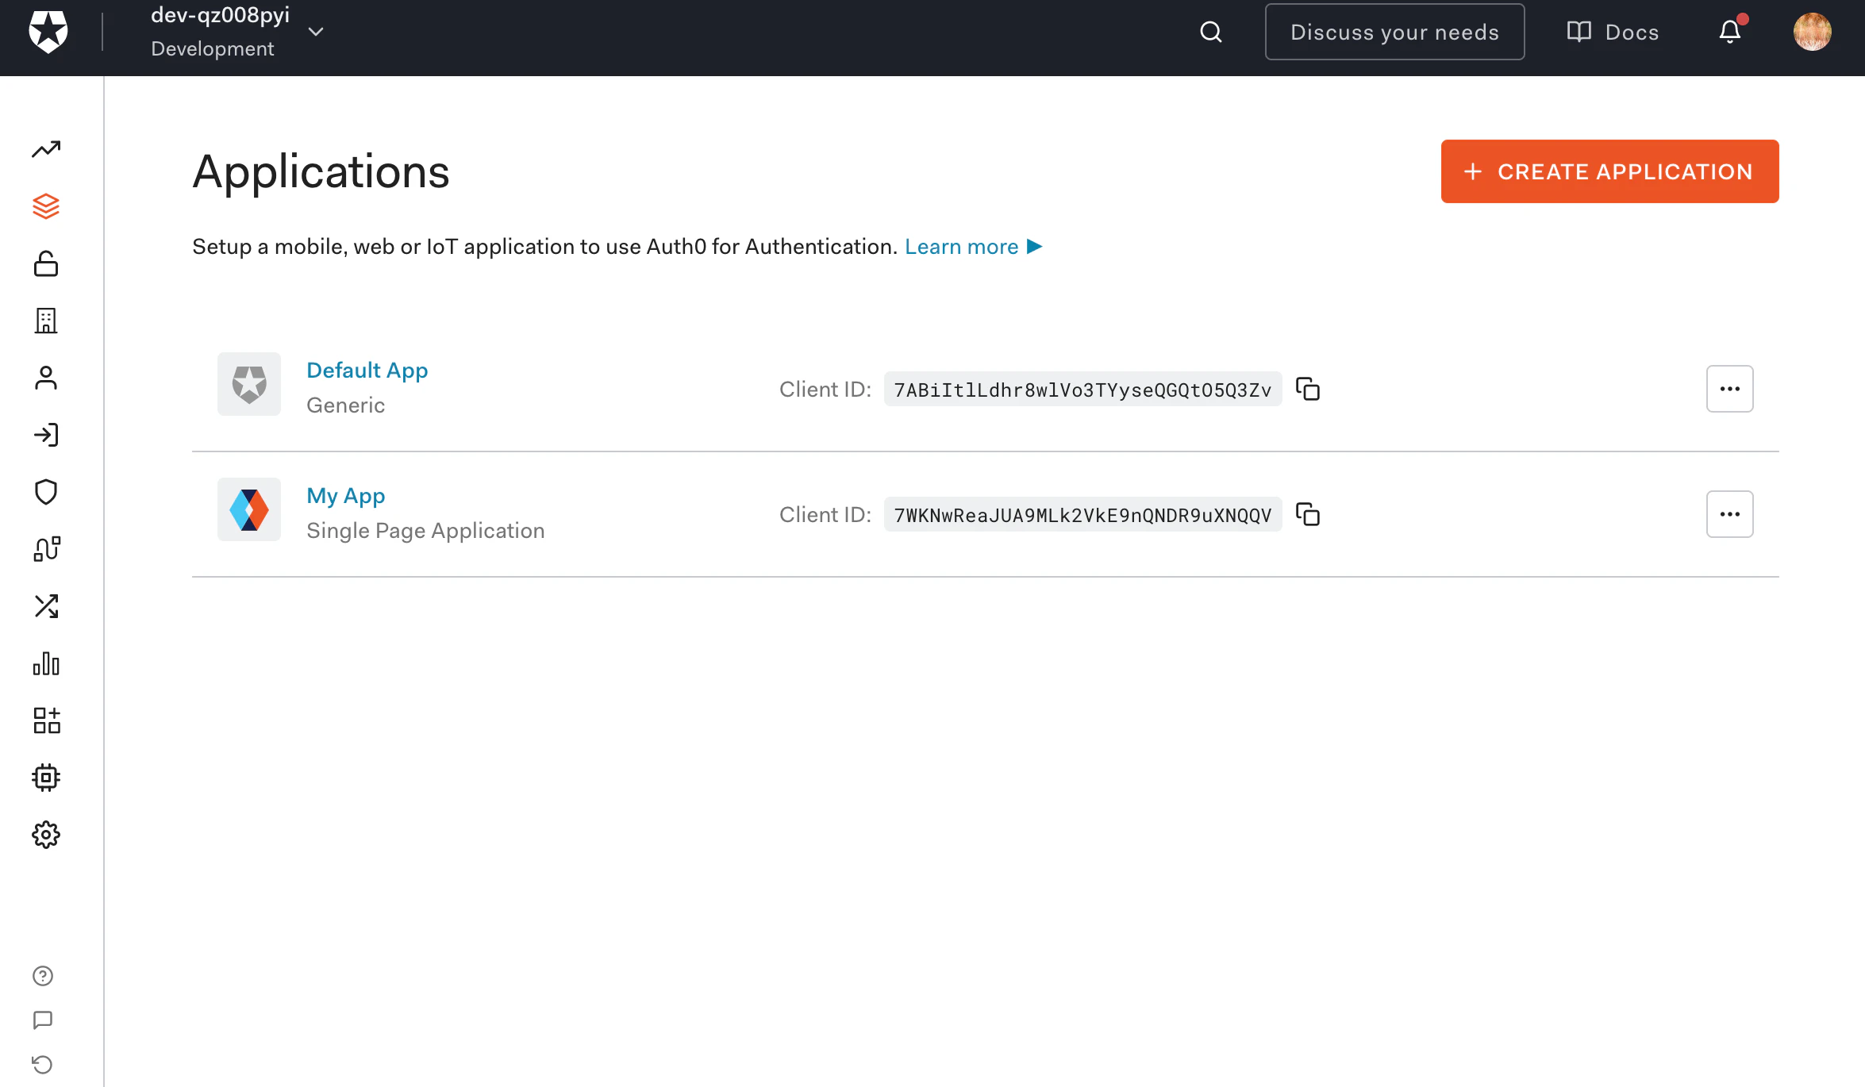Viewport: 1865px width, 1087px height.
Task: Copy the Default App client ID
Action: (1308, 389)
